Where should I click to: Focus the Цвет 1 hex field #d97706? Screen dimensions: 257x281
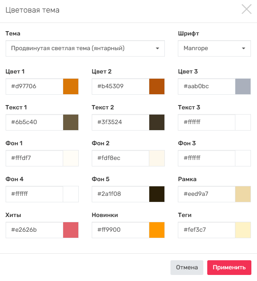pos(35,86)
